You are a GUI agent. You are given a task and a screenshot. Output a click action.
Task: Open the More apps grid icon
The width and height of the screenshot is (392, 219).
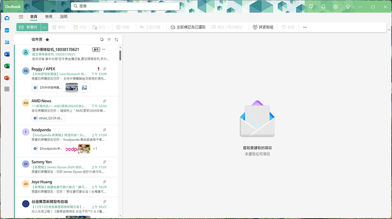pyautogui.click(x=7, y=89)
